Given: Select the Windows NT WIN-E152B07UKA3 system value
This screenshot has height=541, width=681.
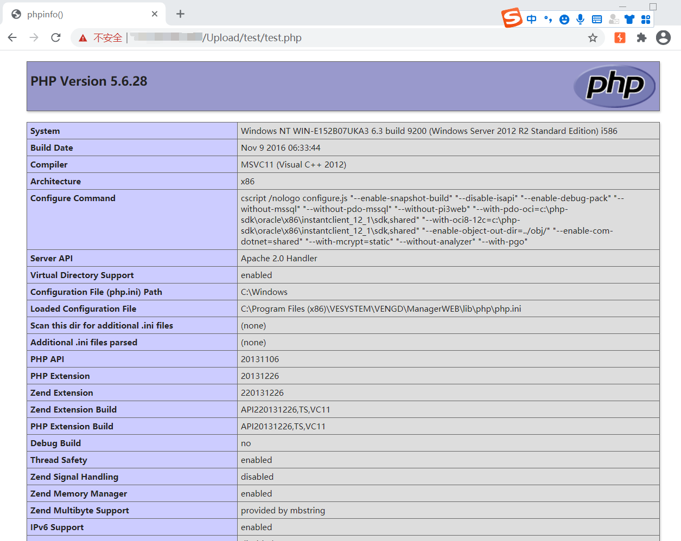Looking at the screenshot, I should [429, 131].
